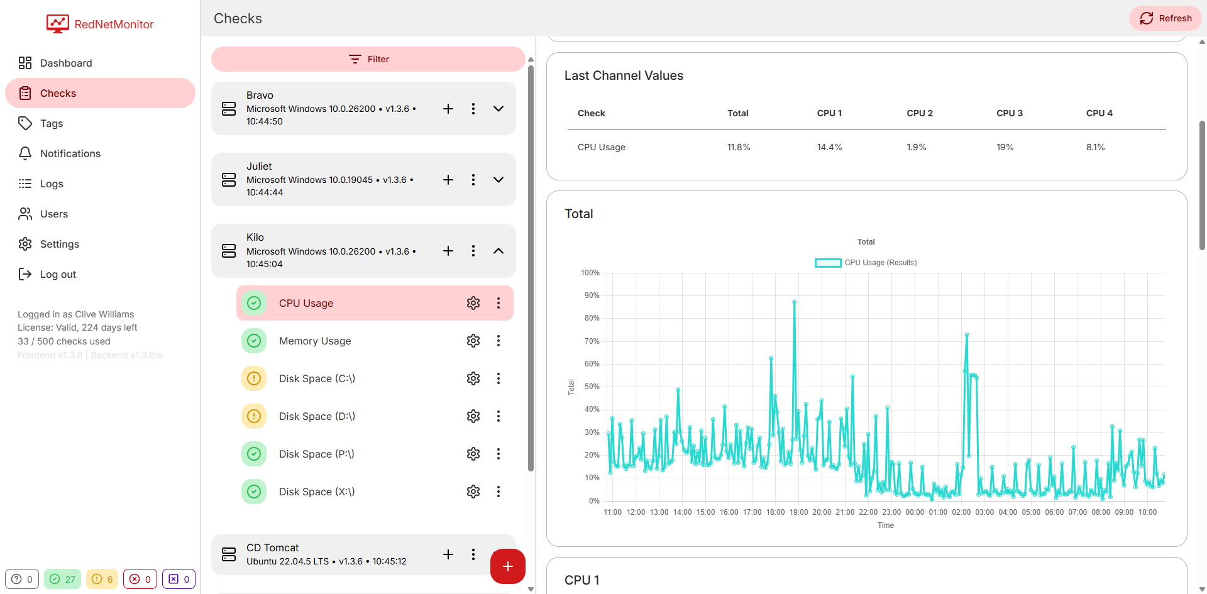The image size is (1207, 594).
Task: Select the Memory Usage check
Action: tap(375, 341)
